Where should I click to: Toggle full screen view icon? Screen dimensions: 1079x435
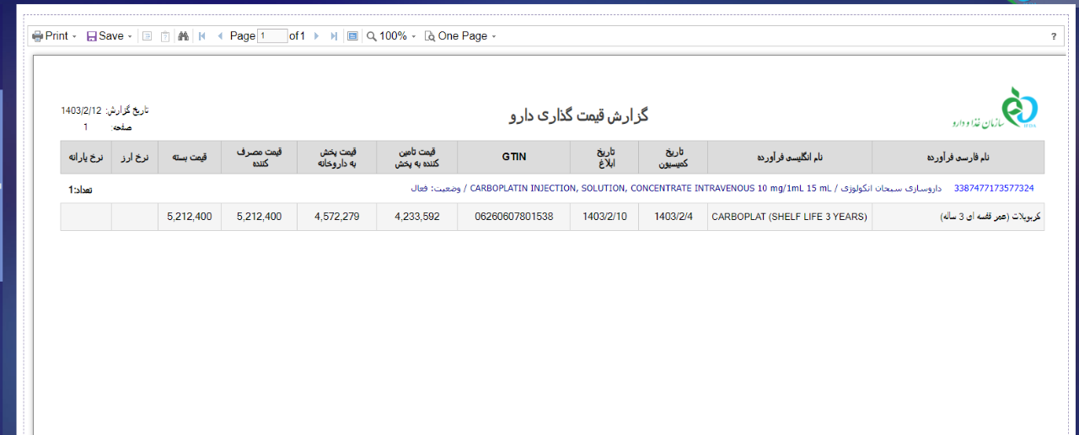click(x=352, y=36)
